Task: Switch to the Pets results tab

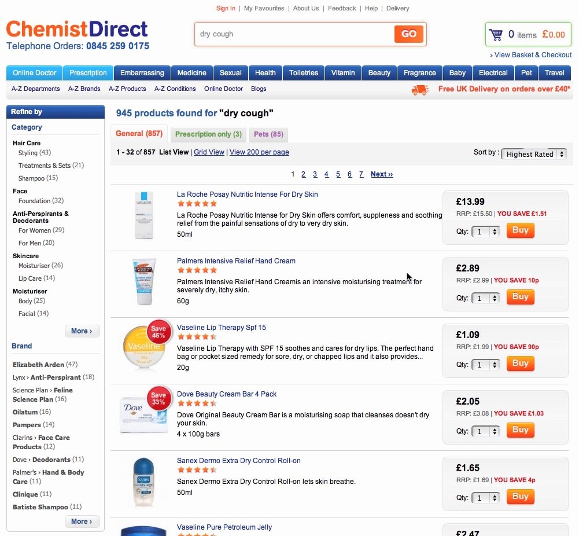Action: click(x=268, y=134)
